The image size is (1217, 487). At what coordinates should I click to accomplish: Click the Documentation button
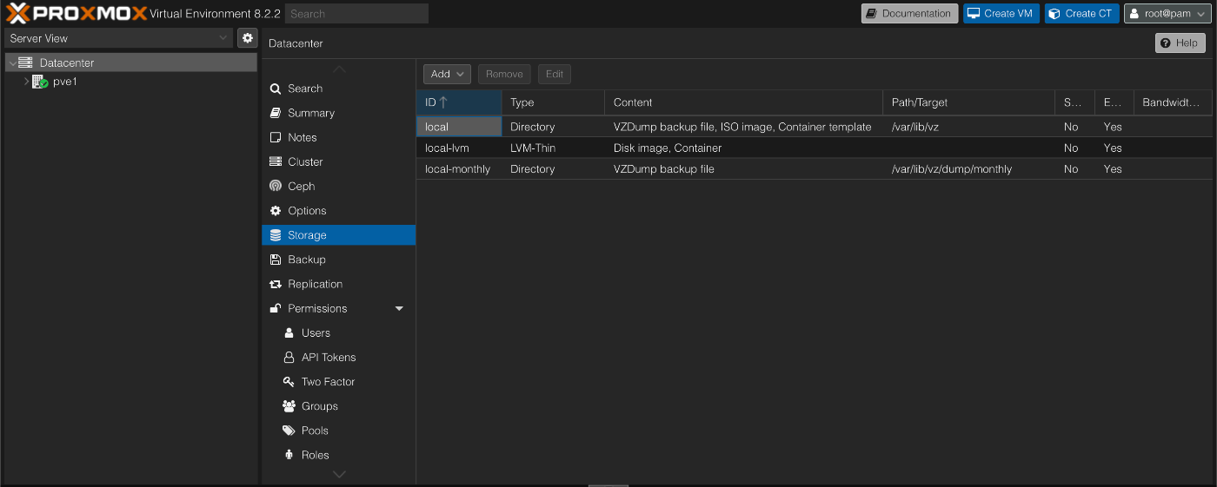(x=909, y=14)
